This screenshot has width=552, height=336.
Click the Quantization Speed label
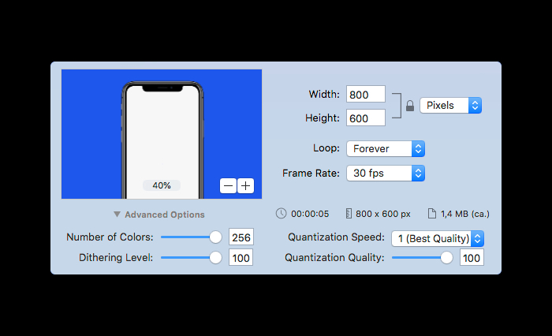(x=336, y=237)
